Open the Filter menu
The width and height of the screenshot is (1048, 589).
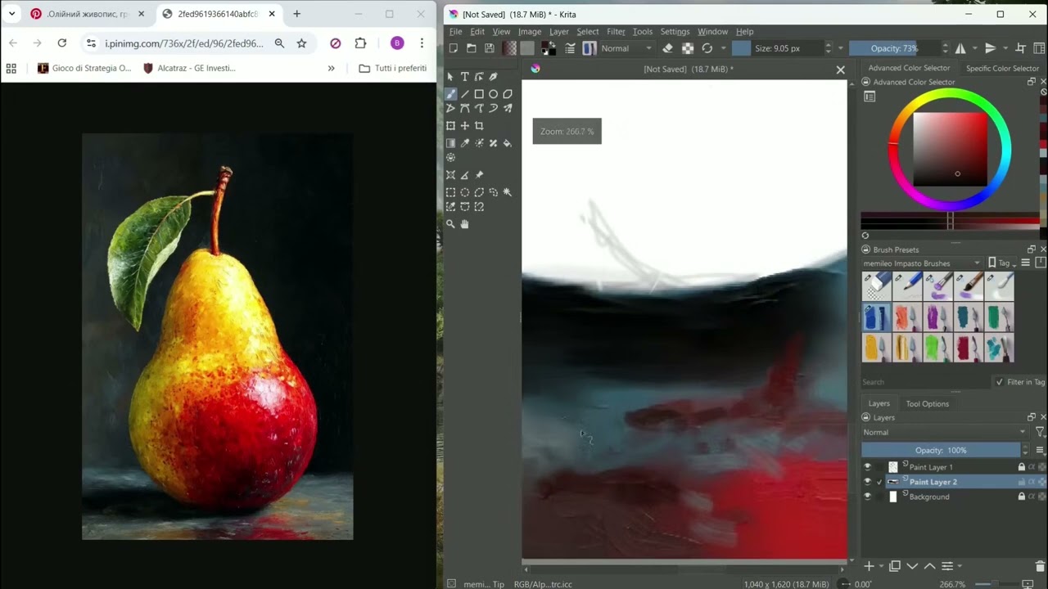[x=616, y=32]
